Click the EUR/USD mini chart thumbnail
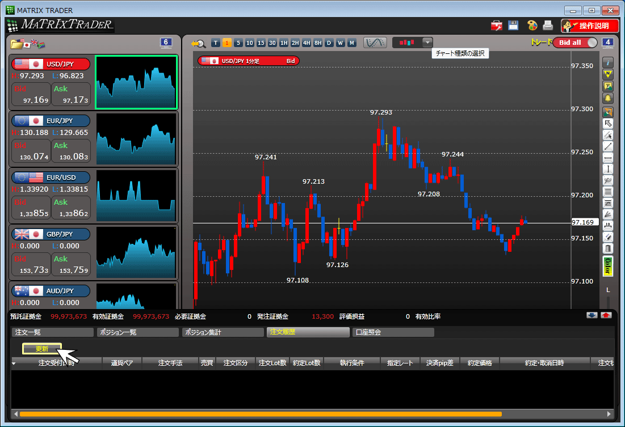The width and height of the screenshot is (625, 427). pyautogui.click(x=136, y=196)
